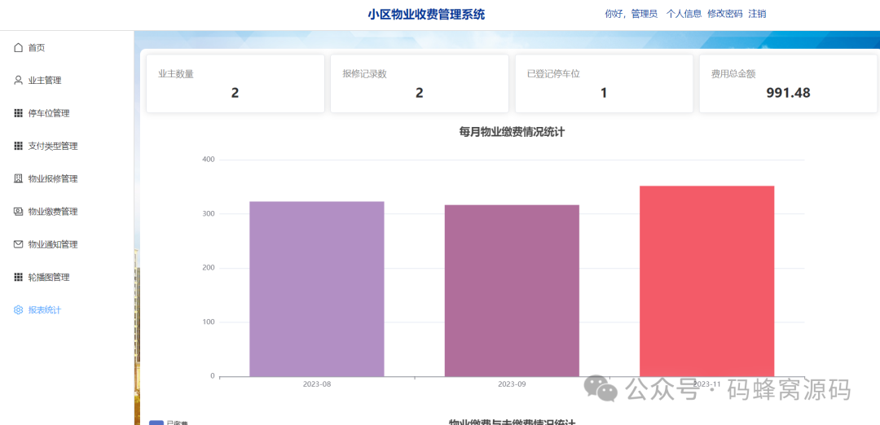The width and height of the screenshot is (880, 425).
Task: Open the 个人信息 link
Action: pos(684,14)
